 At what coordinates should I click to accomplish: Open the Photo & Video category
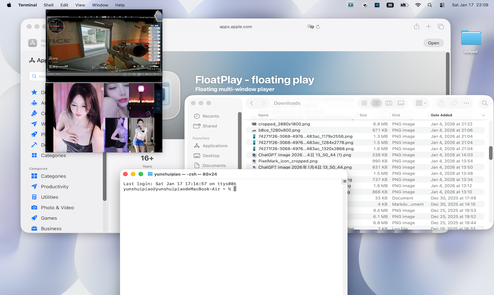click(53, 207)
